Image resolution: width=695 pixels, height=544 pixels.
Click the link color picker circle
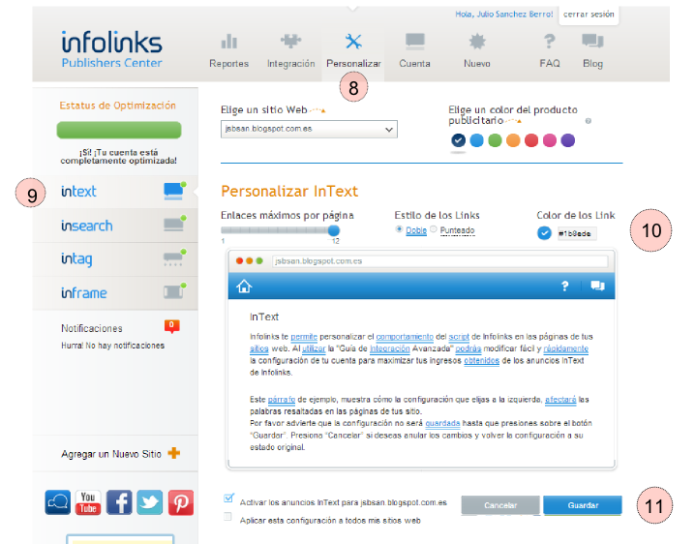pos(544,232)
